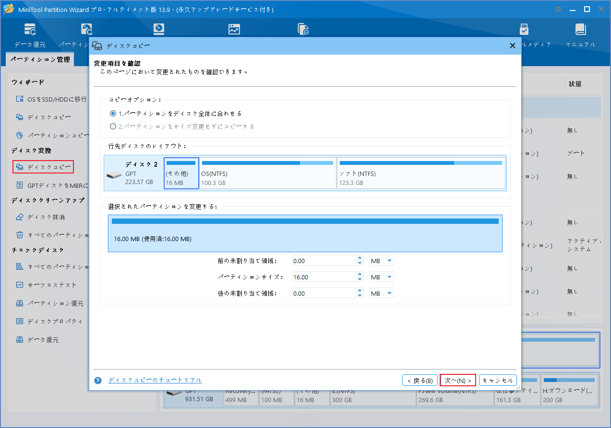Select the ソフト(NTFS) 123.3 GB partition block
This screenshot has width=611, height=428.
[421, 173]
